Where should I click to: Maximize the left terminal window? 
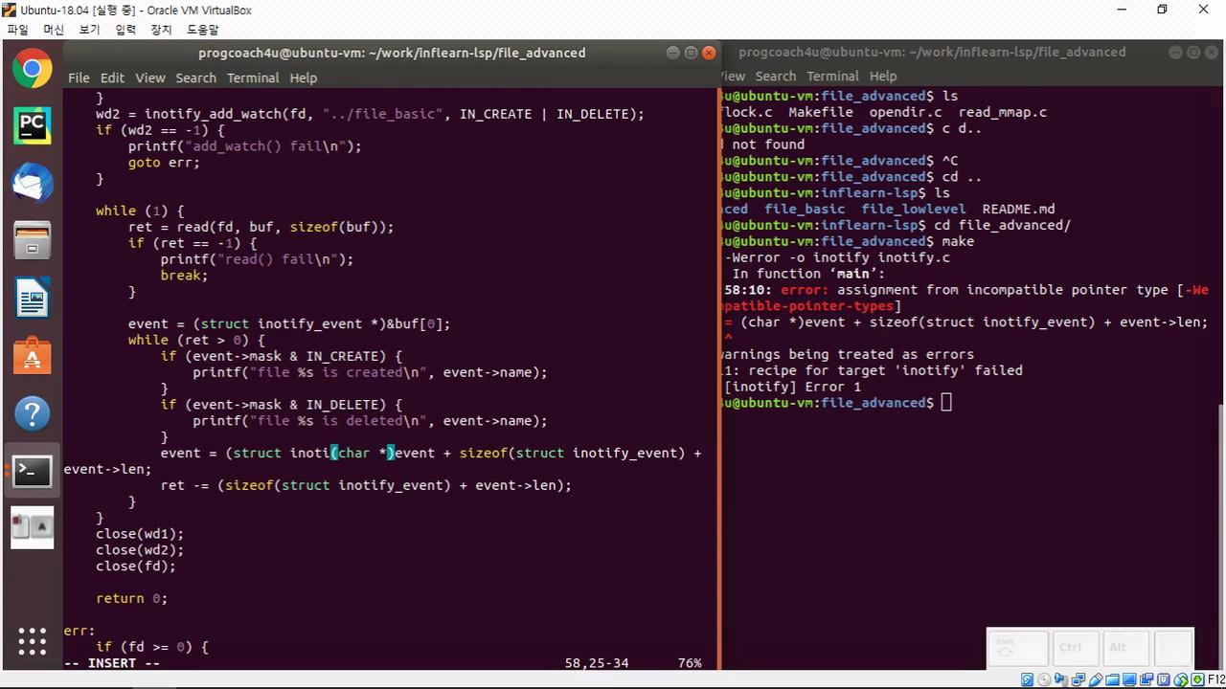click(691, 53)
